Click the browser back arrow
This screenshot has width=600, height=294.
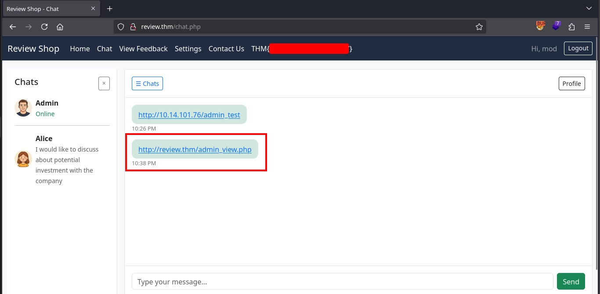click(x=13, y=27)
